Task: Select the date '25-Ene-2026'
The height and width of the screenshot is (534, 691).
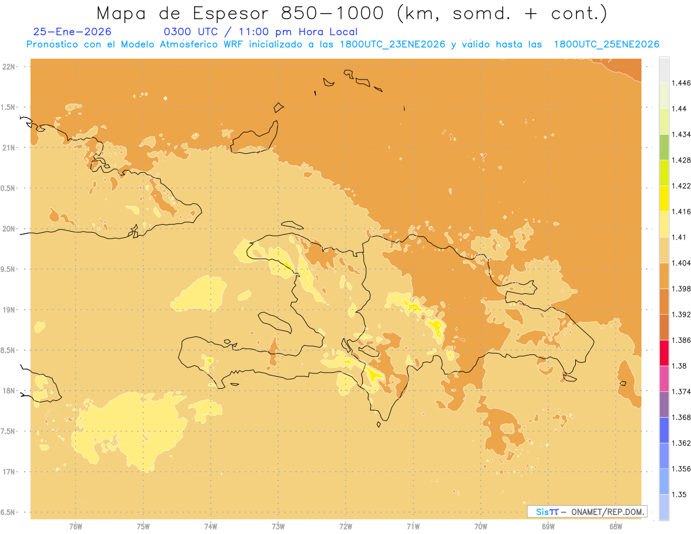Action: pyautogui.click(x=73, y=32)
